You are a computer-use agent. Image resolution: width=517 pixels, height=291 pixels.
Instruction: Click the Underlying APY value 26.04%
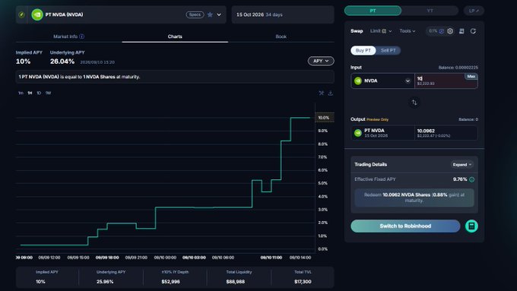(62, 62)
